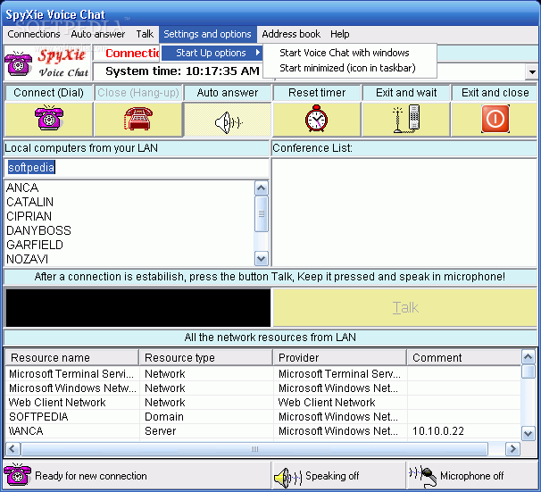
Task: Select SOFTPEDIA domain resource row
Action: click(x=263, y=417)
